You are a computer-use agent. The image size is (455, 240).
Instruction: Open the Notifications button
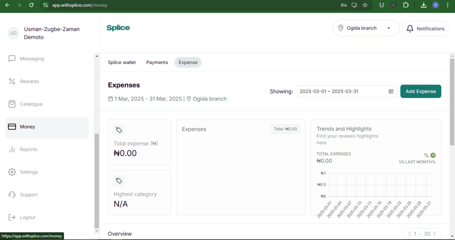(425, 28)
